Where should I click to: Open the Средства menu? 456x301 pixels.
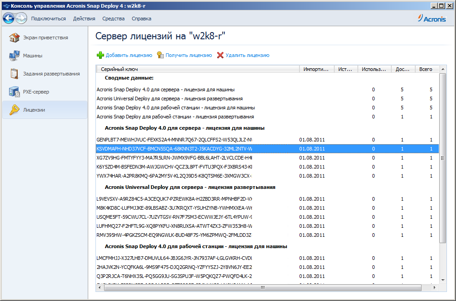[114, 19]
